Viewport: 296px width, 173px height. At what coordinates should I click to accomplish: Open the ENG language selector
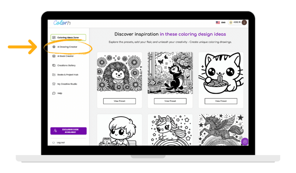[x=221, y=23]
